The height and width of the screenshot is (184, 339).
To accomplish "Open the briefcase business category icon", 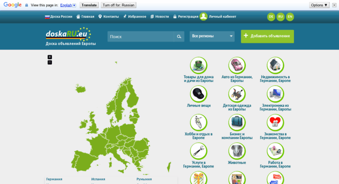I will tap(237, 123).
